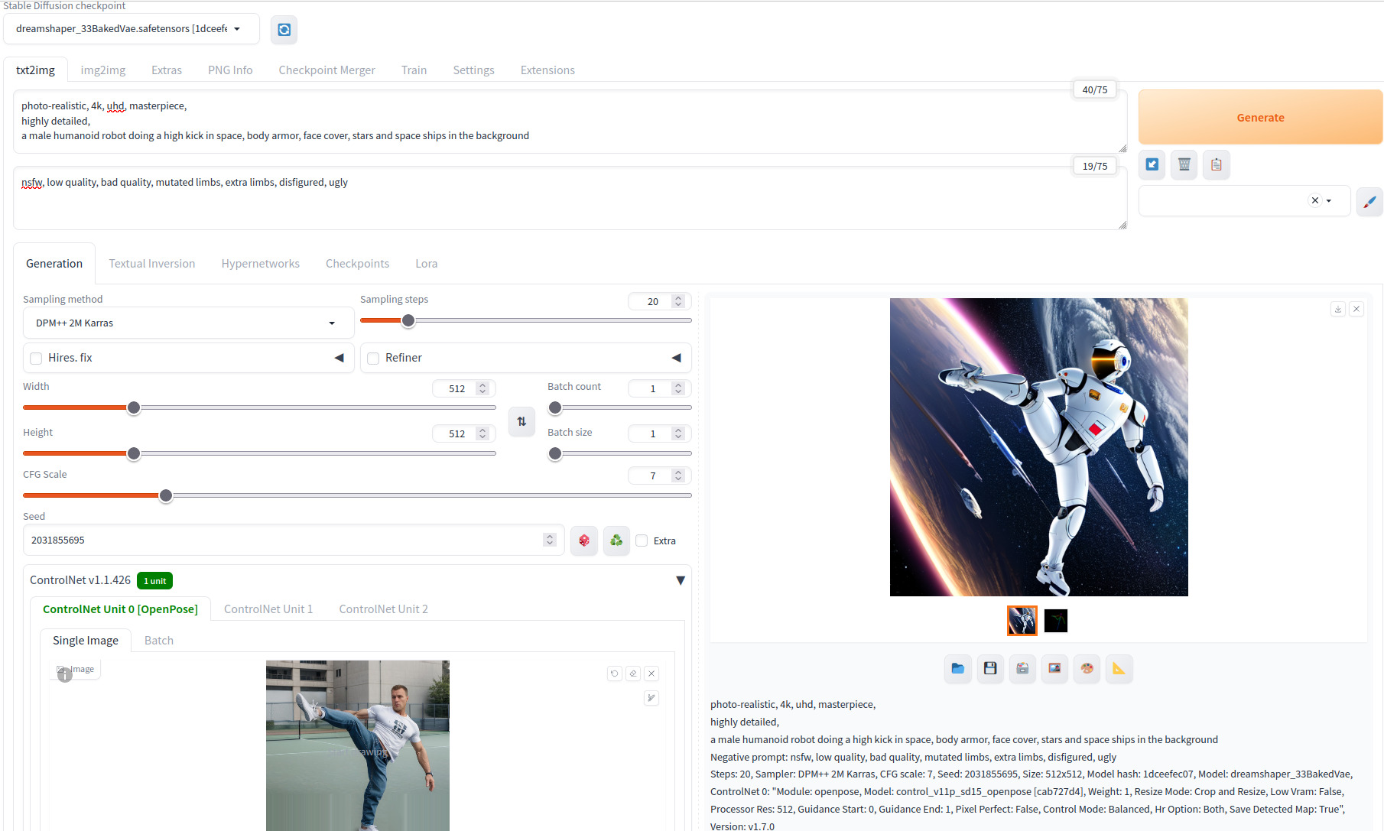Collapse the ControlNet panel with its arrow

pos(680,580)
